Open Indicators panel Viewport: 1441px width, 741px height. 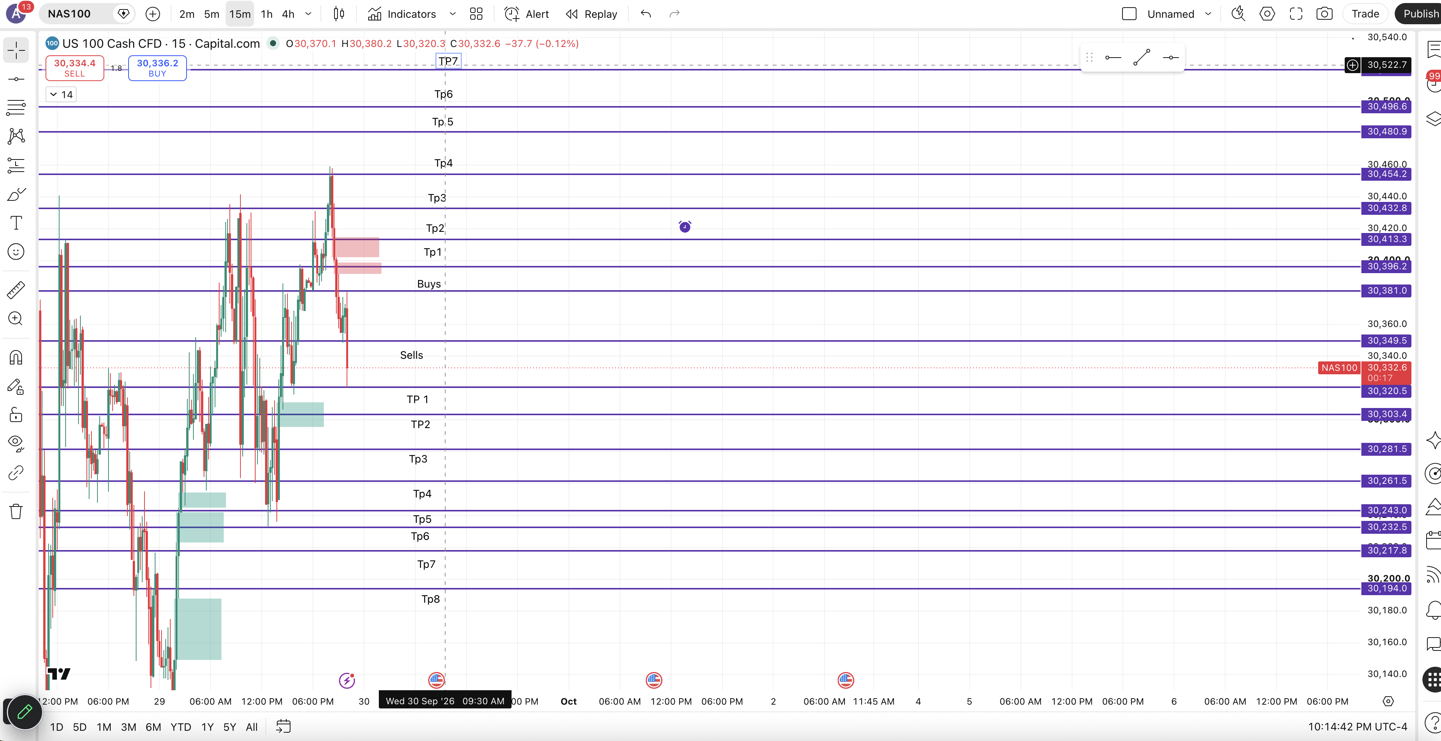coord(402,14)
